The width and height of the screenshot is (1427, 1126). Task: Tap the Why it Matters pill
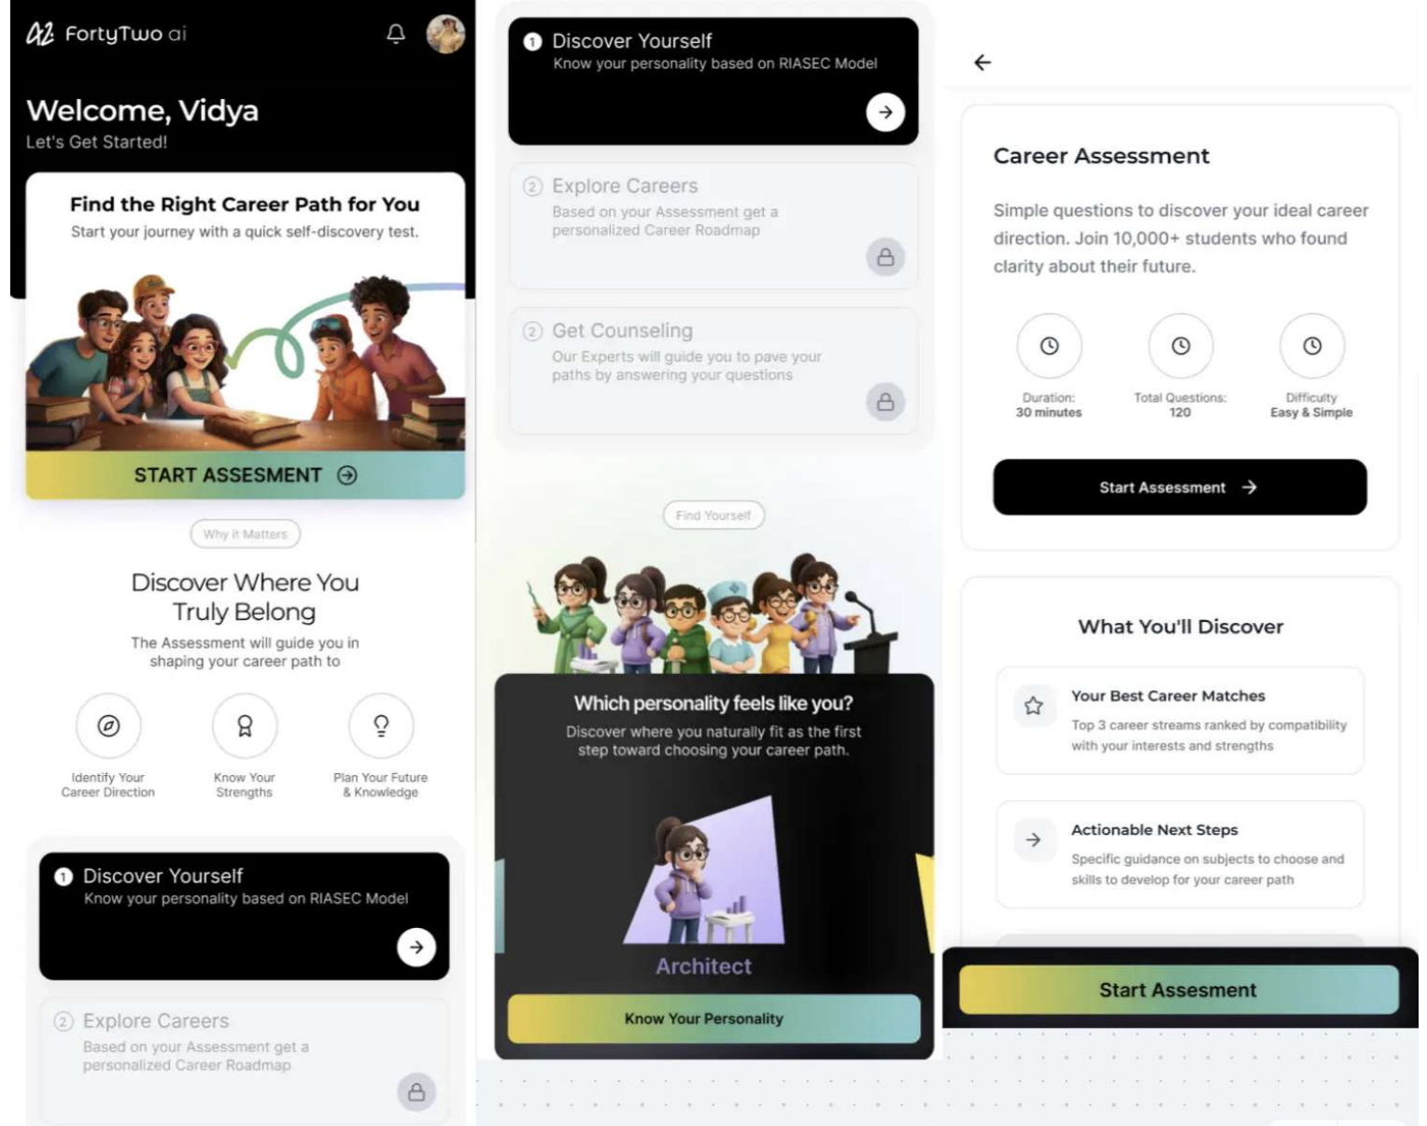coord(245,534)
